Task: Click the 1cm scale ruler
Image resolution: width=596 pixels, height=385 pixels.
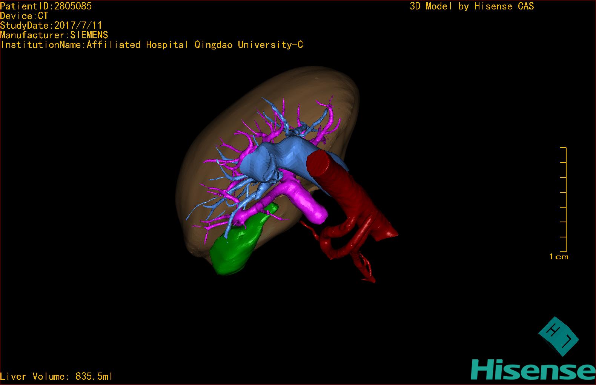Action: (x=564, y=199)
